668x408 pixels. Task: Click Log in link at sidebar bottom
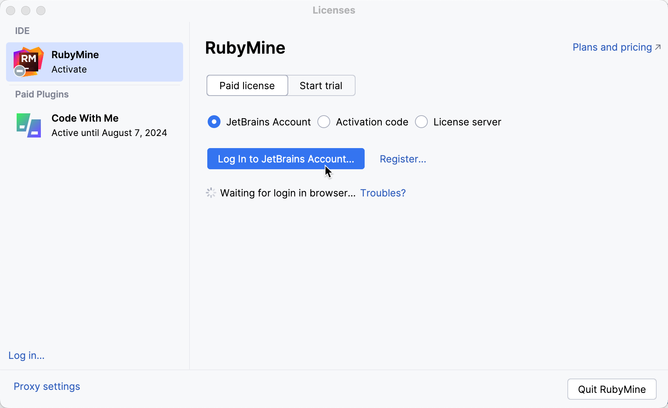26,355
